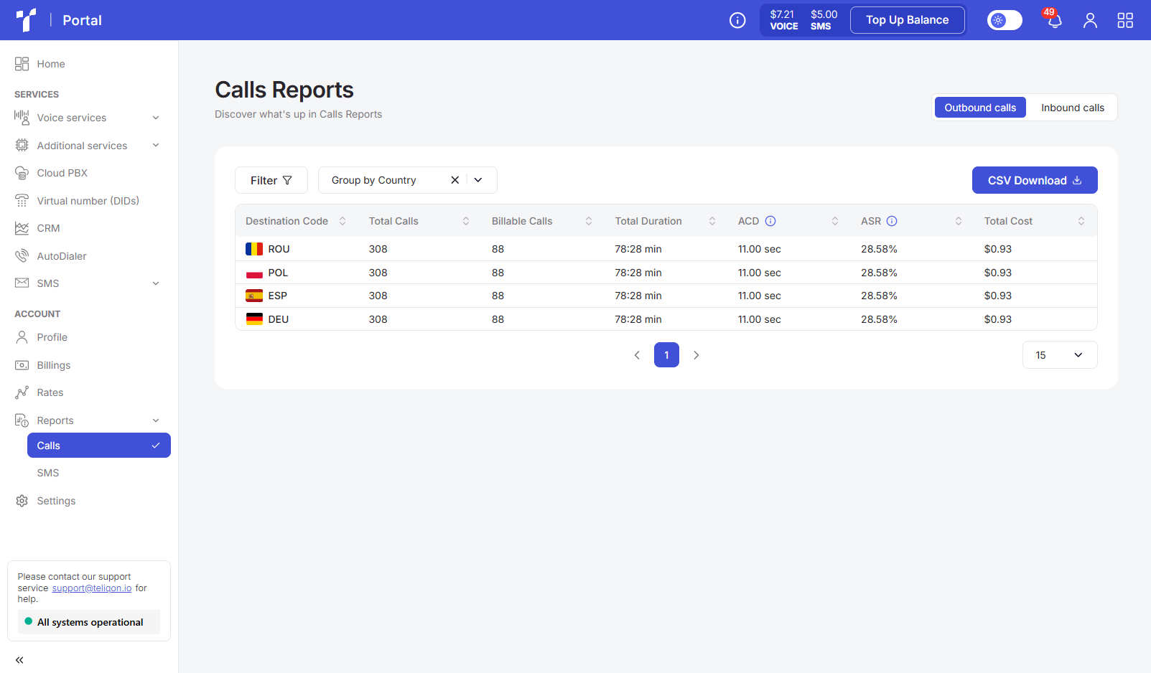Click the Cloud PBX icon

pyautogui.click(x=22, y=173)
